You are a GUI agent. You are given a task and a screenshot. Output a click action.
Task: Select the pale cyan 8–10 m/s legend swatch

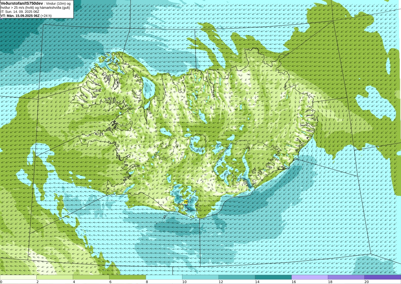164,277
